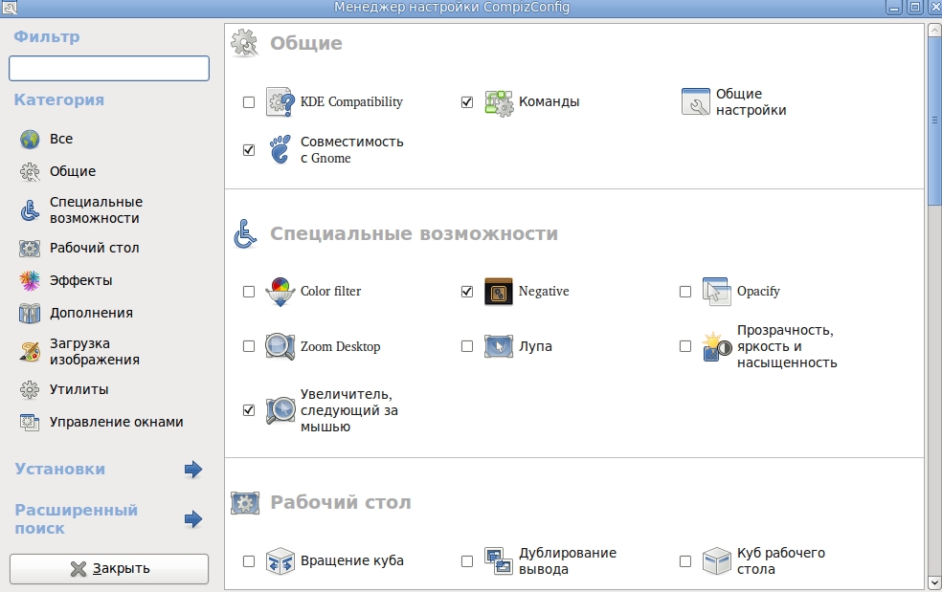Toggle Прозрачность, яркость и насыщенность checkbox
The image size is (942, 592).
pos(685,346)
